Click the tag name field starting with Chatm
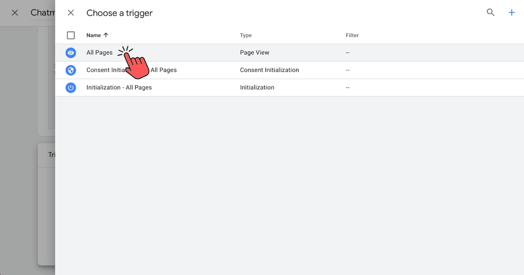Screen dimensions: 524x275 point(42,13)
